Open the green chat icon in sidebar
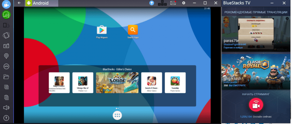The width and height of the screenshot is (292, 124). [x=6, y=14]
